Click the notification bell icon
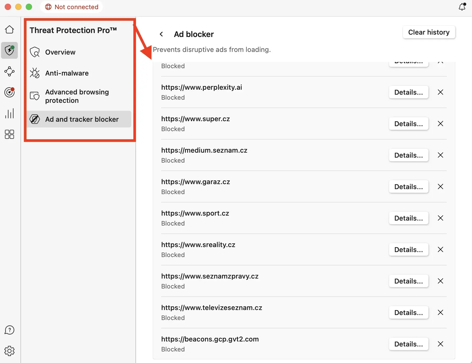The image size is (472, 363). click(x=461, y=7)
